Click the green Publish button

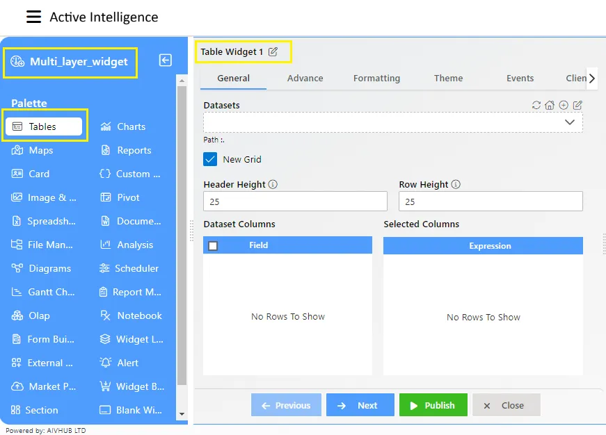[433, 405]
